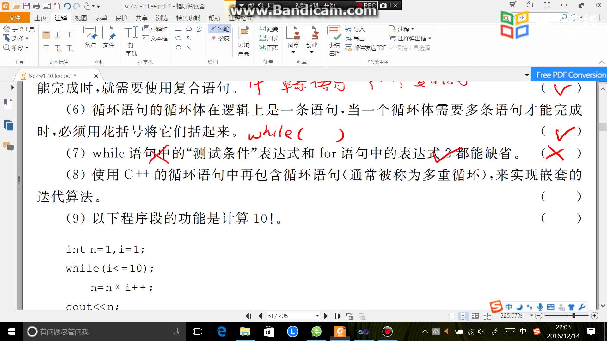Screen dimensions: 607x341
Task: Open the zoom percentage dropdown
Action: pyautogui.click(x=531, y=316)
